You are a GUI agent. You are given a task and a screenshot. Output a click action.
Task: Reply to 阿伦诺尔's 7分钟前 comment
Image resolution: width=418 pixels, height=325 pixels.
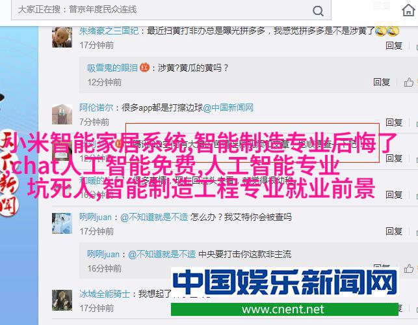tap(394, 122)
